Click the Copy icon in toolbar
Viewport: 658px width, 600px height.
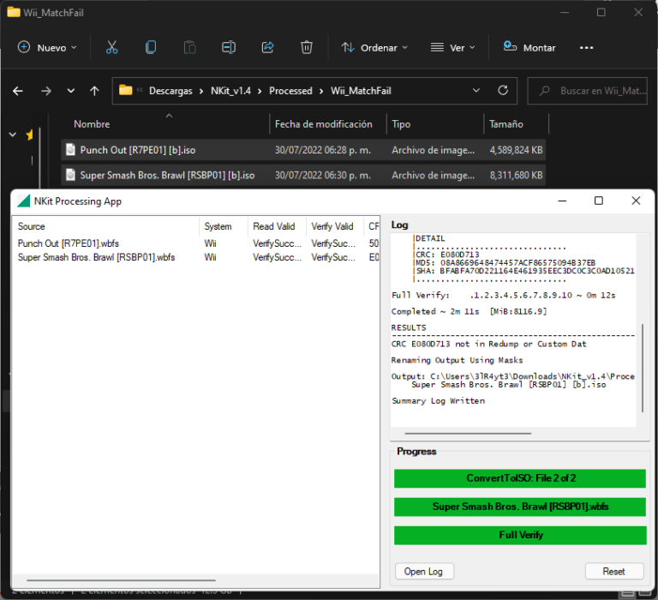pyautogui.click(x=151, y=48)
